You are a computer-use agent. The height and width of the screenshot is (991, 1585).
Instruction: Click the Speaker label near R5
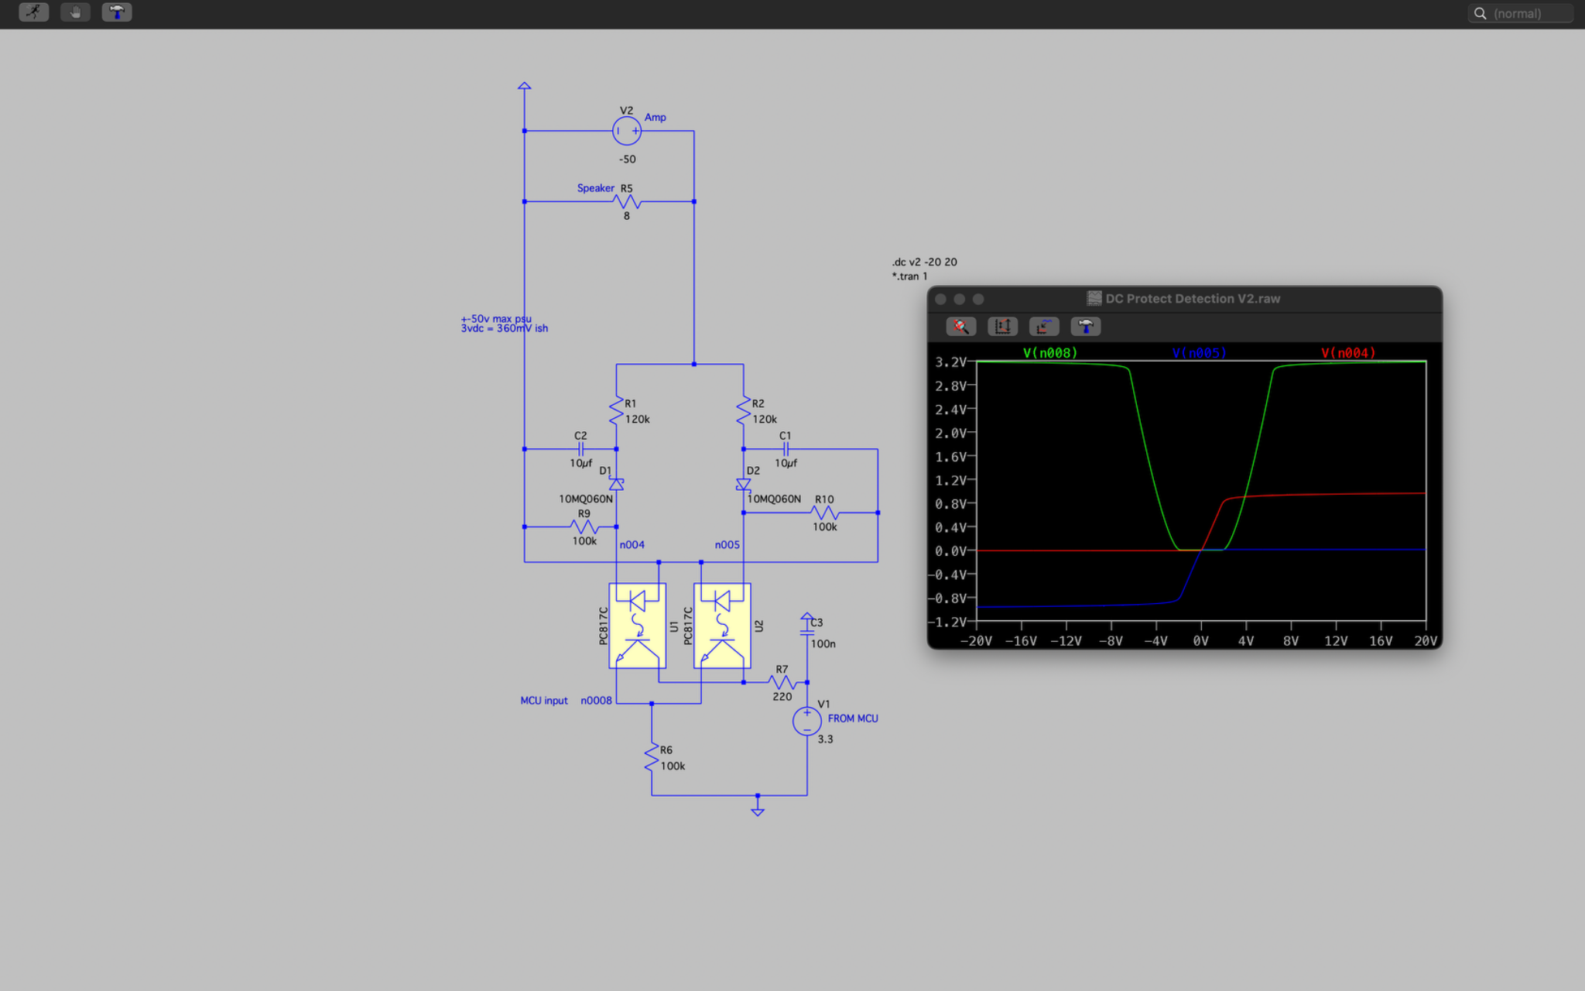(596, 188)
